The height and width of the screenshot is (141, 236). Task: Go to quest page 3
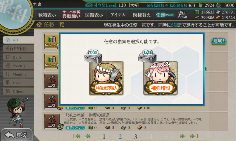coord(136,137)
